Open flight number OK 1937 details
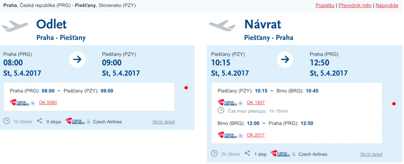 (x=256, y=102)
